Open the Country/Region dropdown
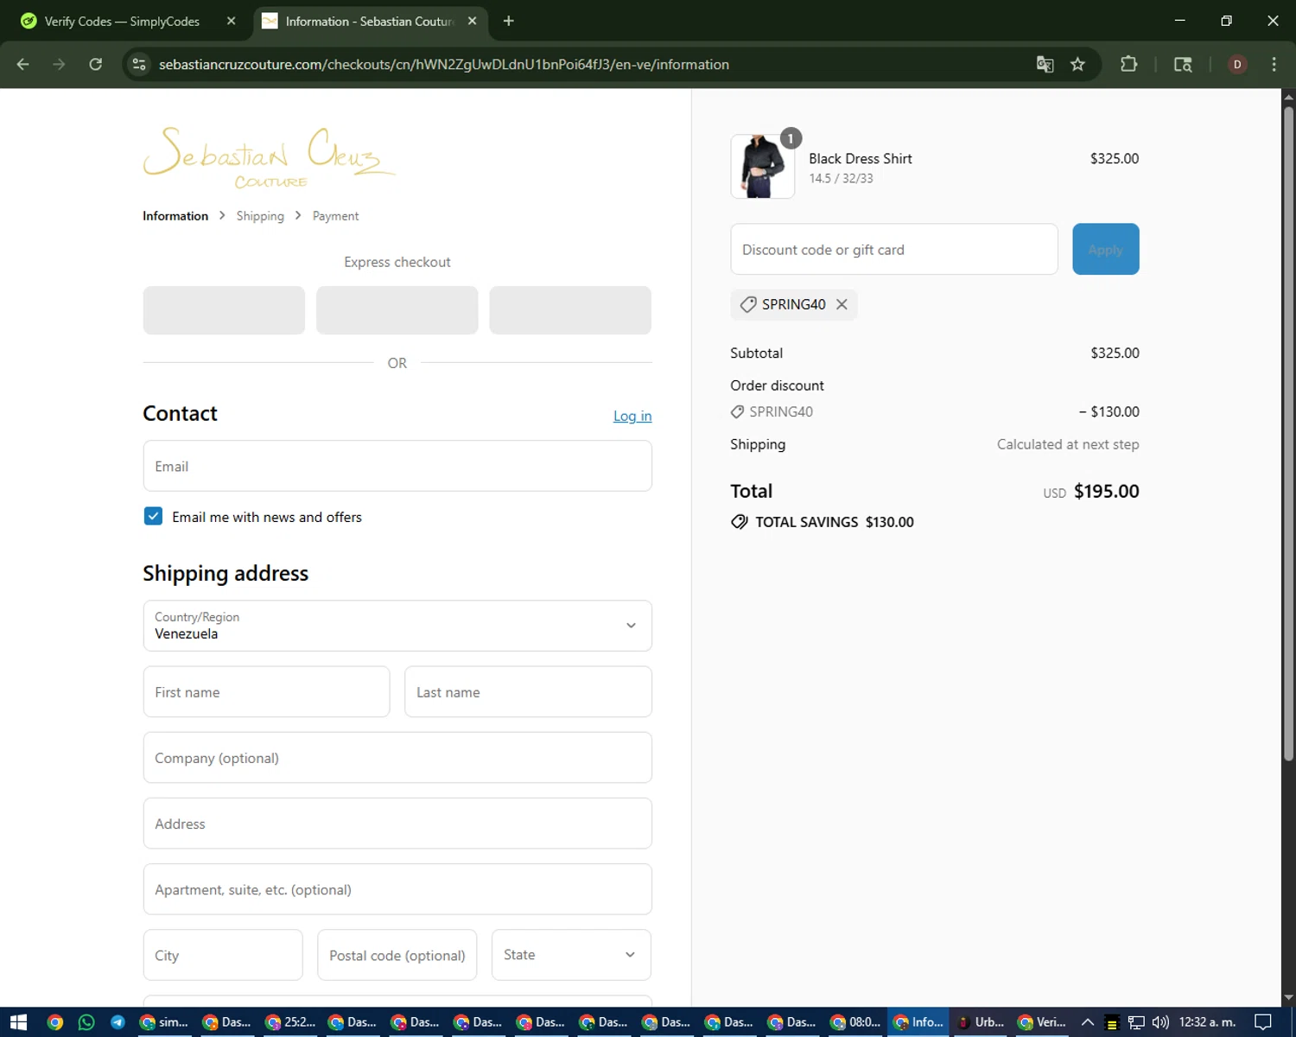 [x=397, y=626]
